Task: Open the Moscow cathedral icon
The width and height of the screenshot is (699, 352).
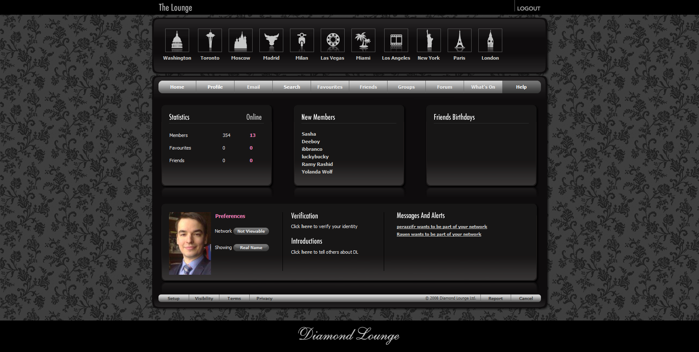Action: coord(240,40)
